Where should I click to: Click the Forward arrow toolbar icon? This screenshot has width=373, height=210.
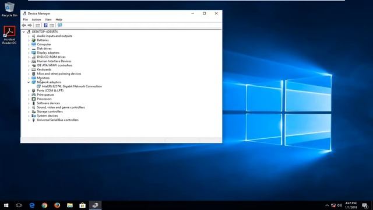pos(30,25)
